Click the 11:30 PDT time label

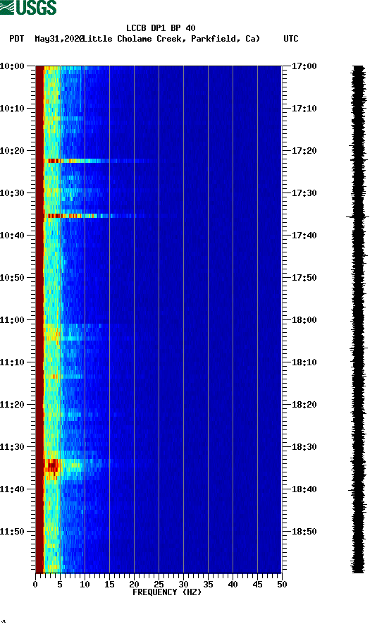(x=12, y=447)
